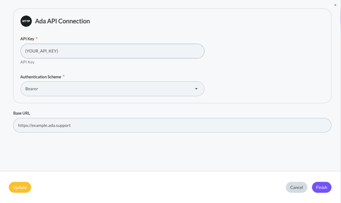
Task: Close the dialog with the X icon
Action: coord(335,5)
